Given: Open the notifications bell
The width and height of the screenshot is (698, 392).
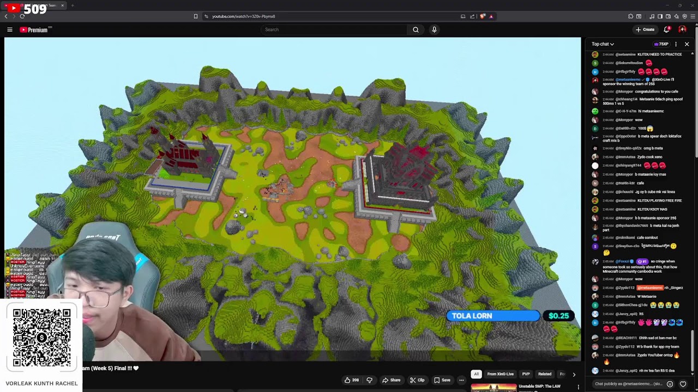Looking at the screenshot, I should (x=666, y=29).
